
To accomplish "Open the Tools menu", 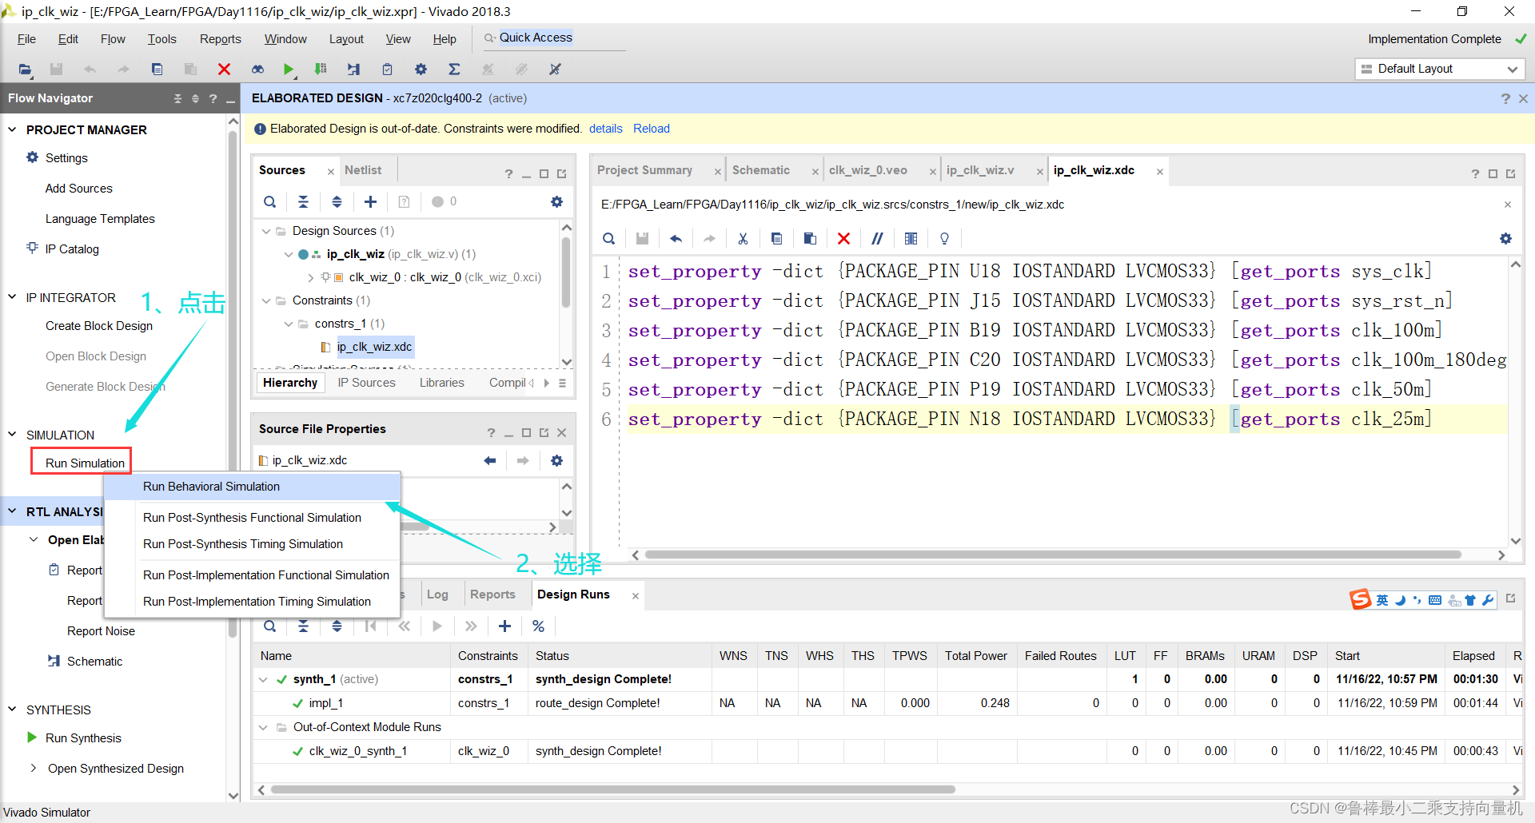I will 161,39.
